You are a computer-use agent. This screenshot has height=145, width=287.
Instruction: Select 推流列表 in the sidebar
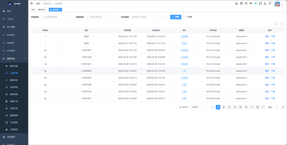(14, 80)
